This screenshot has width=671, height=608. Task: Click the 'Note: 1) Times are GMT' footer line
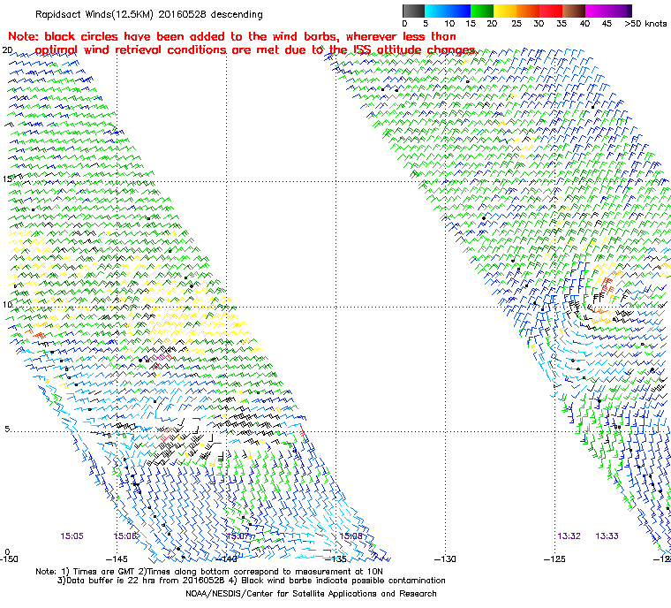[209, 572]
